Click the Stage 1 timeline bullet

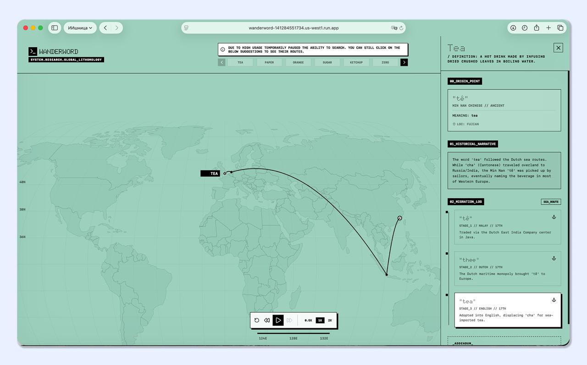pos(447,212)
